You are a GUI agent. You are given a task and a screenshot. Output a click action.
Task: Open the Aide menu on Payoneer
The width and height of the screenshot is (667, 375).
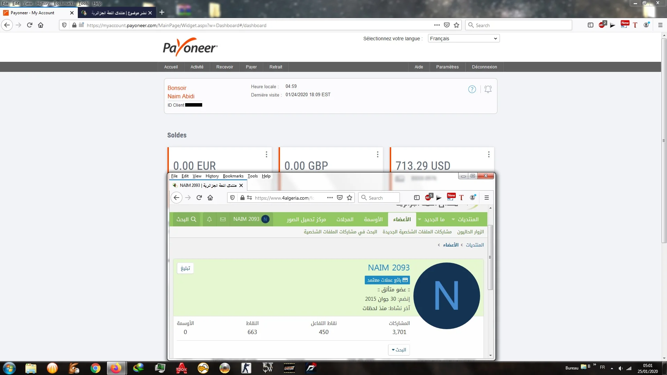419,67
